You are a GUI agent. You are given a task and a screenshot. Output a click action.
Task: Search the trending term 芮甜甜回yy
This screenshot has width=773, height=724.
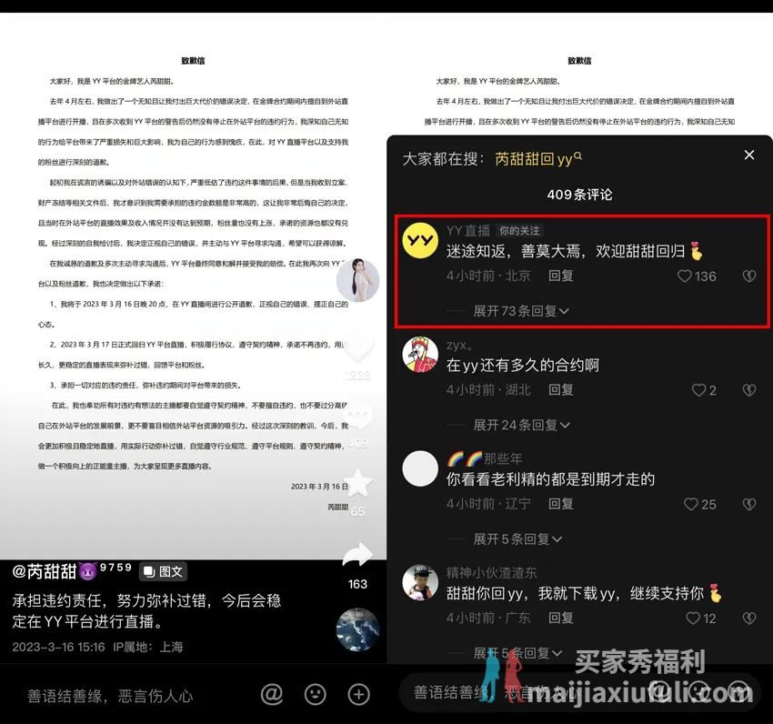(537, 159)
